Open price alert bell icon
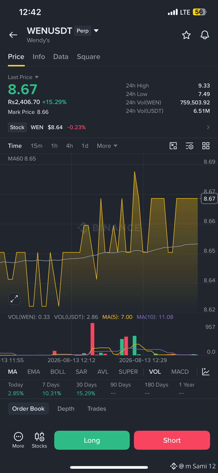The image size is (218, 473). (x=205, y=35)
